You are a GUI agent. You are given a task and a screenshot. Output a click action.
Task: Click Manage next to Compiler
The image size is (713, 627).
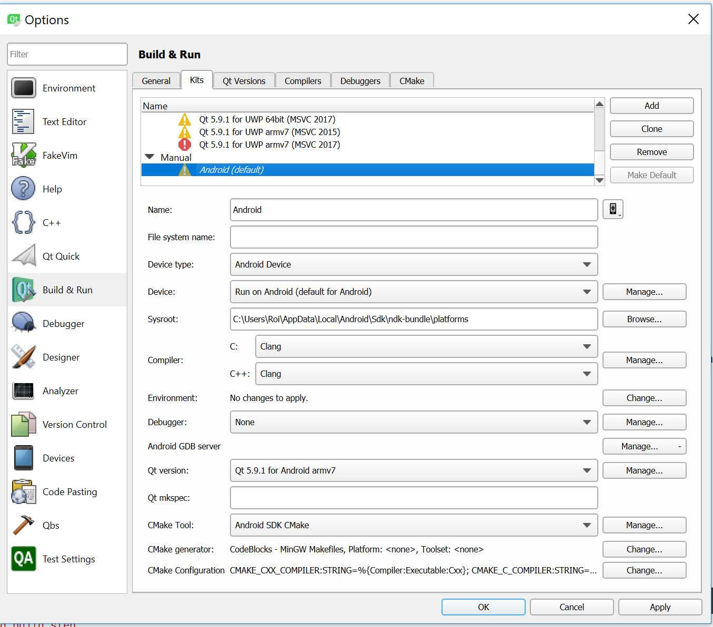tap(644, 360)
